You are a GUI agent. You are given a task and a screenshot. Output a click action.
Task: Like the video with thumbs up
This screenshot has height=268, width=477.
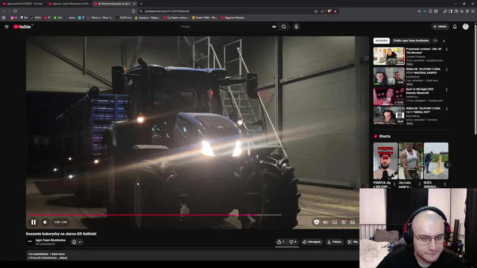(x=281, y=242)
